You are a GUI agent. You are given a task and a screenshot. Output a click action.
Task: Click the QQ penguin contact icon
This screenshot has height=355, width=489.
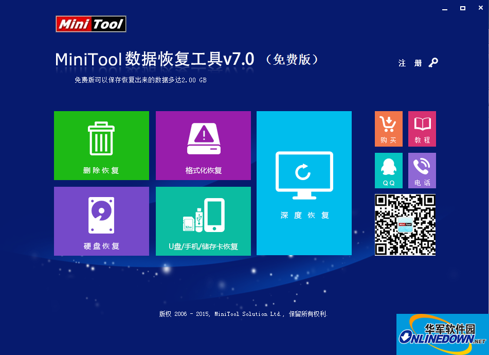(388, 166)
